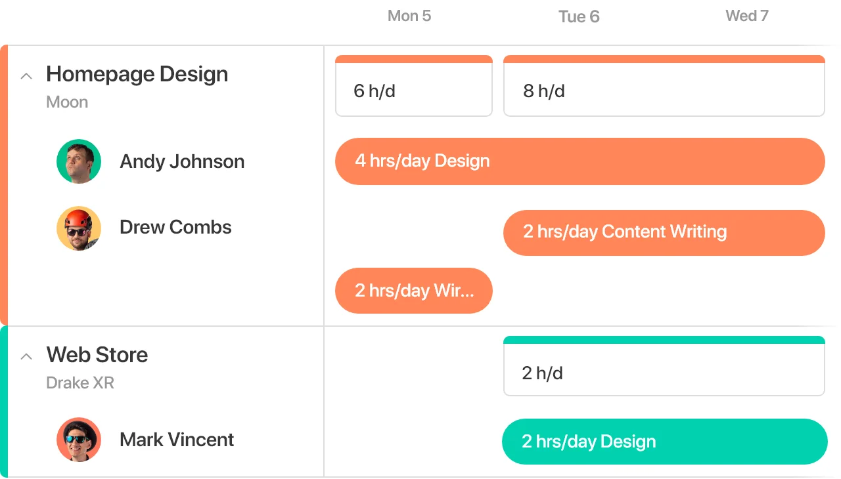This screenshot has width=841, height=479.
Task: Select the 2 hrs/day Content Writing bar
Action: click(x=664, y=233)
